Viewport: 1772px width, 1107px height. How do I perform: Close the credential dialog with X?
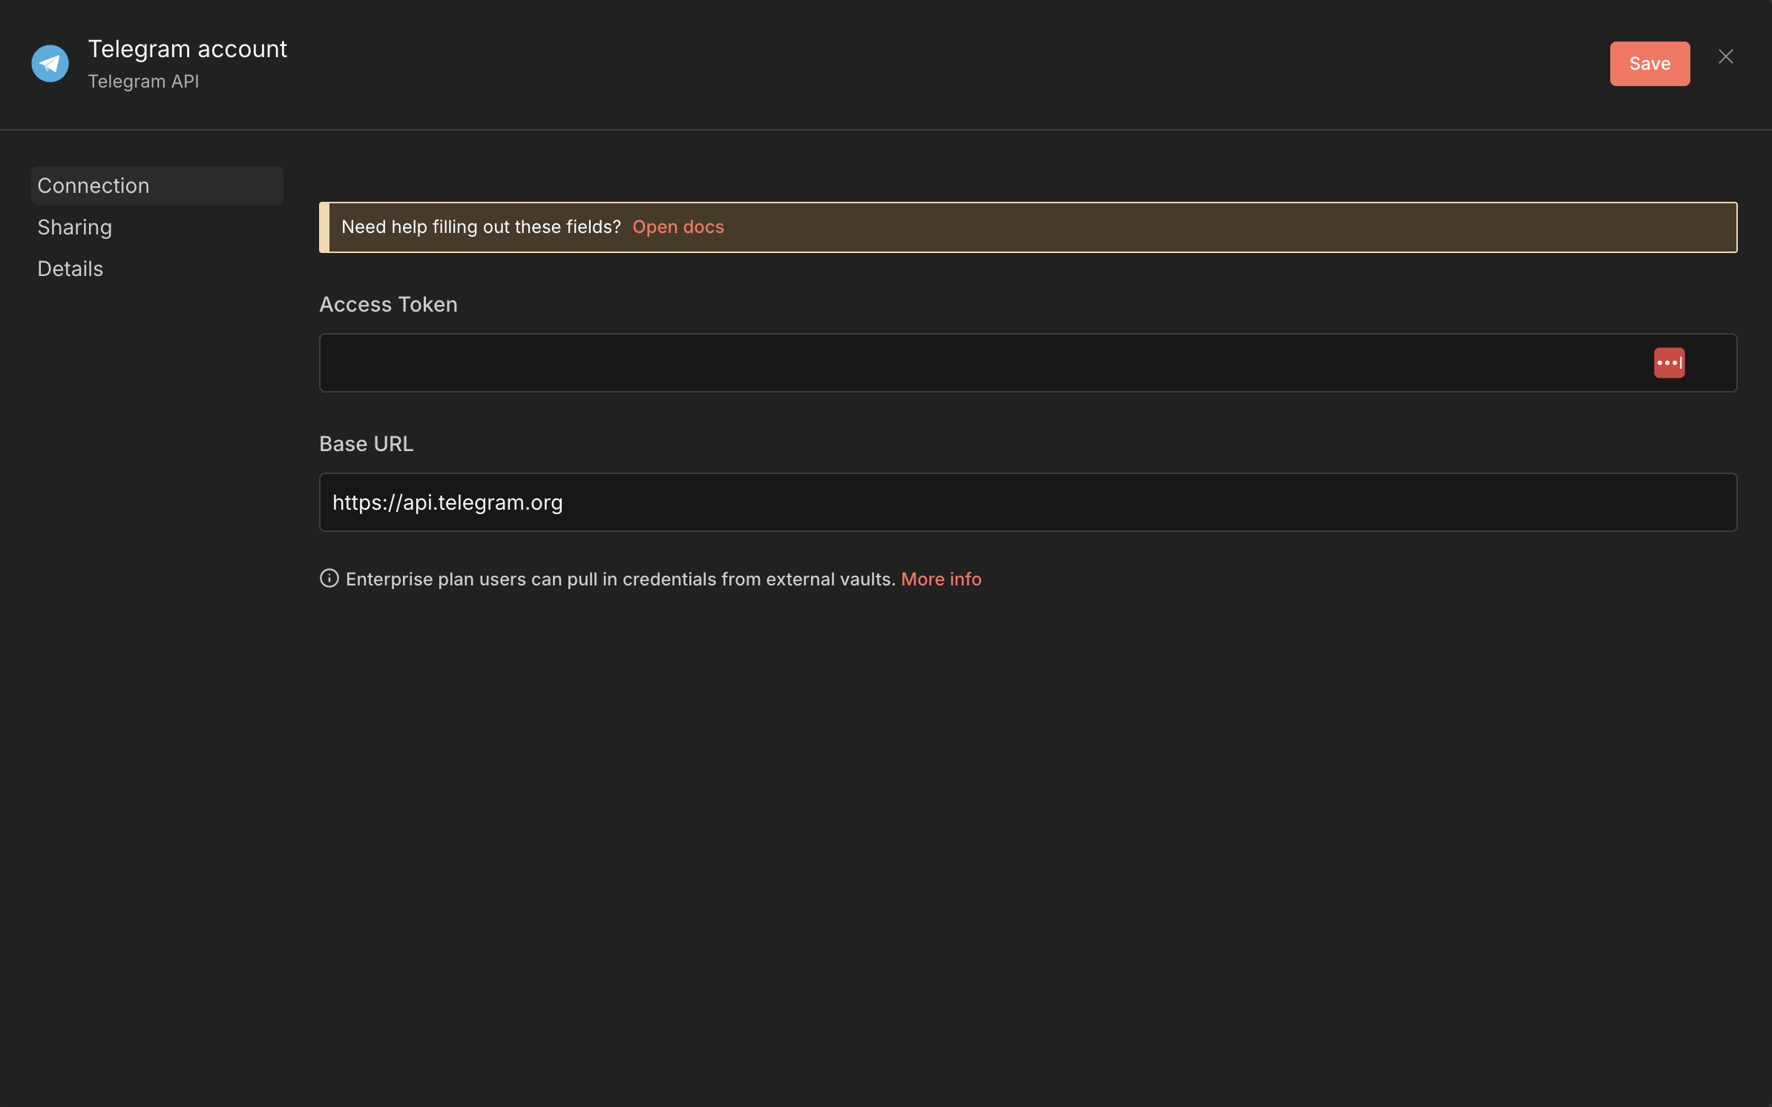coord(1725,57)
